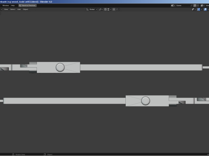Image resolution: width=209 pixels, height=156 pixels.
Task: Open the snapping options dropdown
Action: click(x=109, y=10)
